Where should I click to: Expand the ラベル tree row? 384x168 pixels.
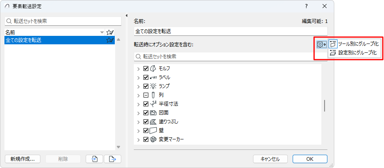[138, 78]
